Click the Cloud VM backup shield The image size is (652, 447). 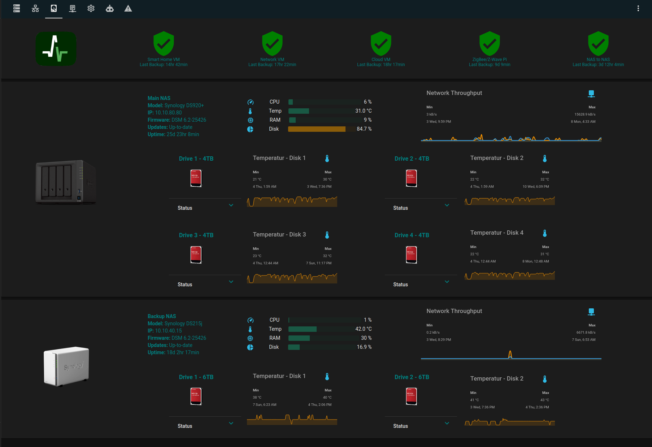381,44
